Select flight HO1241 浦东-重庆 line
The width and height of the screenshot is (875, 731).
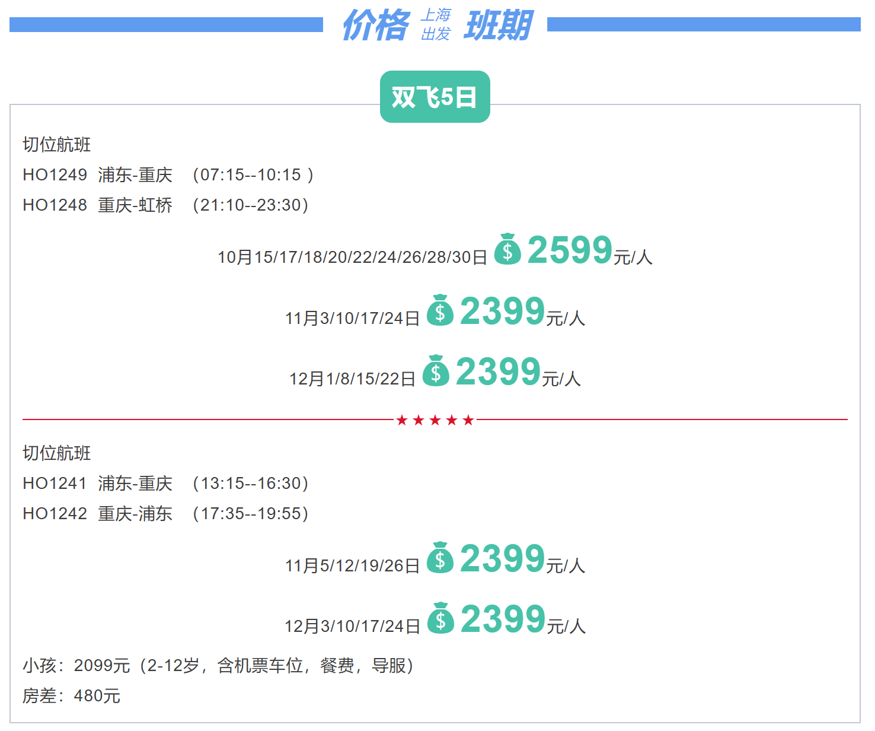tap(165, 484)
